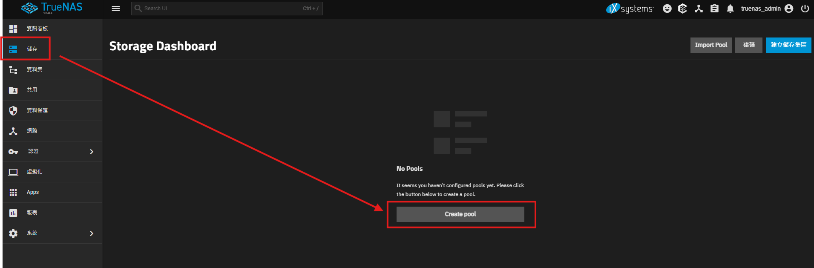Image resolution: width=814 pixels, height=268 pixels.
Task: Click the iXsystems logo
Action: click(630, 9)
